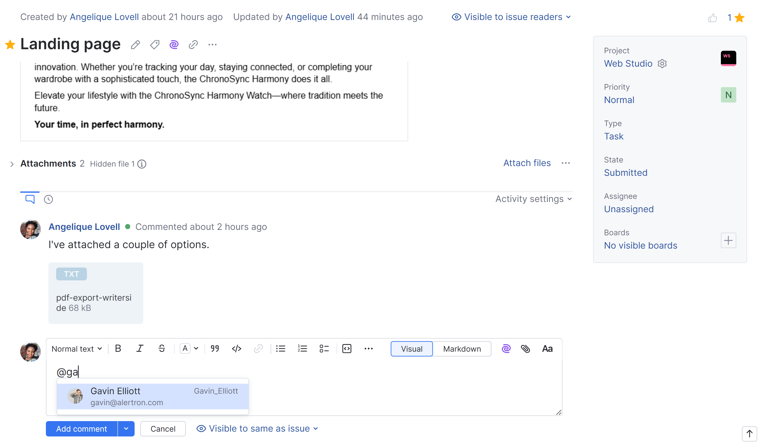
Task: Attach a file using the paperclip icon
Action: (x=526, y=349)
